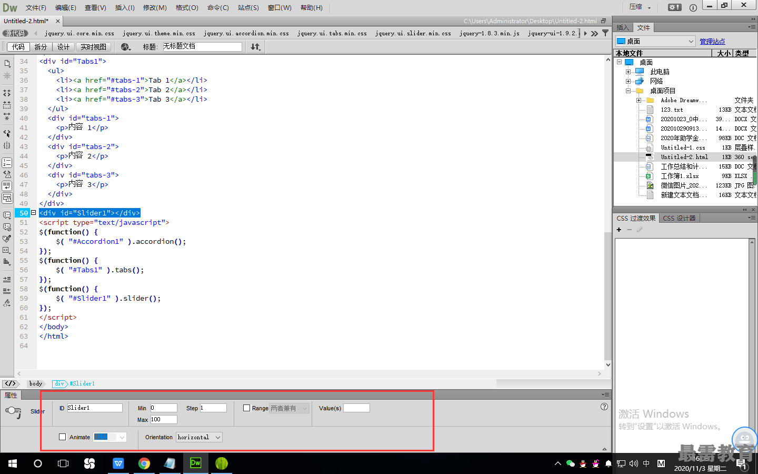Open workspace 压缩 dropdown
The image size is (758, 474).
(640, 7)
